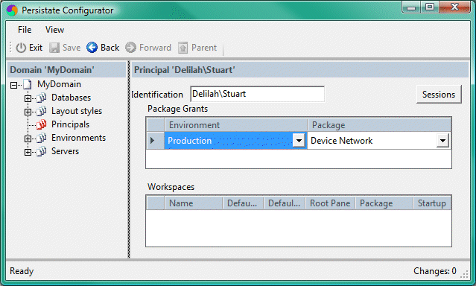The image size is (476, 286).
Task: Select the Servers tree item label
Action: [65, 151]
